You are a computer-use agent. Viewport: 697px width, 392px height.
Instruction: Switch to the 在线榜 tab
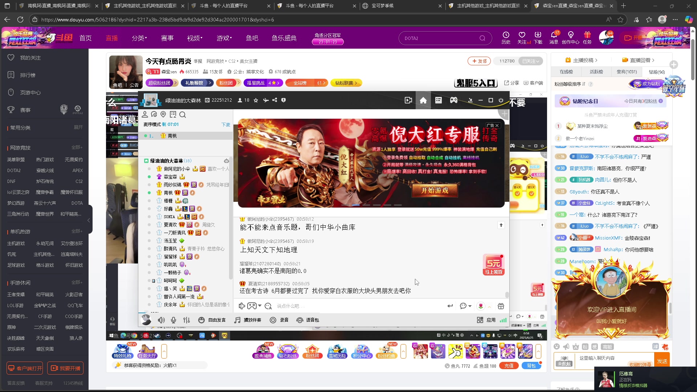click(566, 72)
